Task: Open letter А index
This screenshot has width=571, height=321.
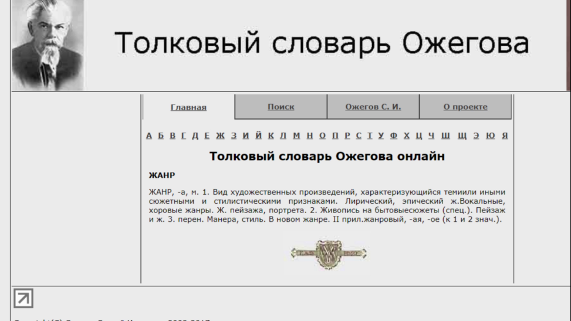Action: (149, 136)
